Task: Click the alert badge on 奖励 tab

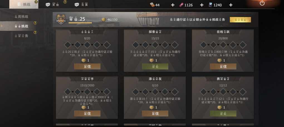Action: (x=65, y=2)
